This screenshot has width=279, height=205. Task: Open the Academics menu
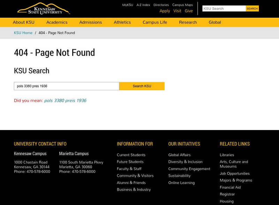coord(57,22)
